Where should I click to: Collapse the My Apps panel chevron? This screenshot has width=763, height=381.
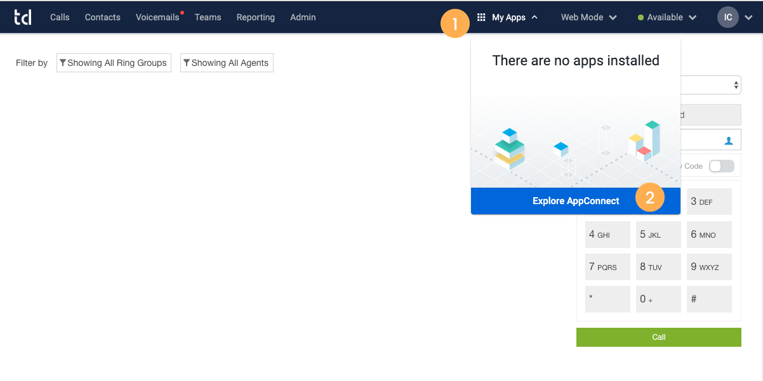coord(534,17)
